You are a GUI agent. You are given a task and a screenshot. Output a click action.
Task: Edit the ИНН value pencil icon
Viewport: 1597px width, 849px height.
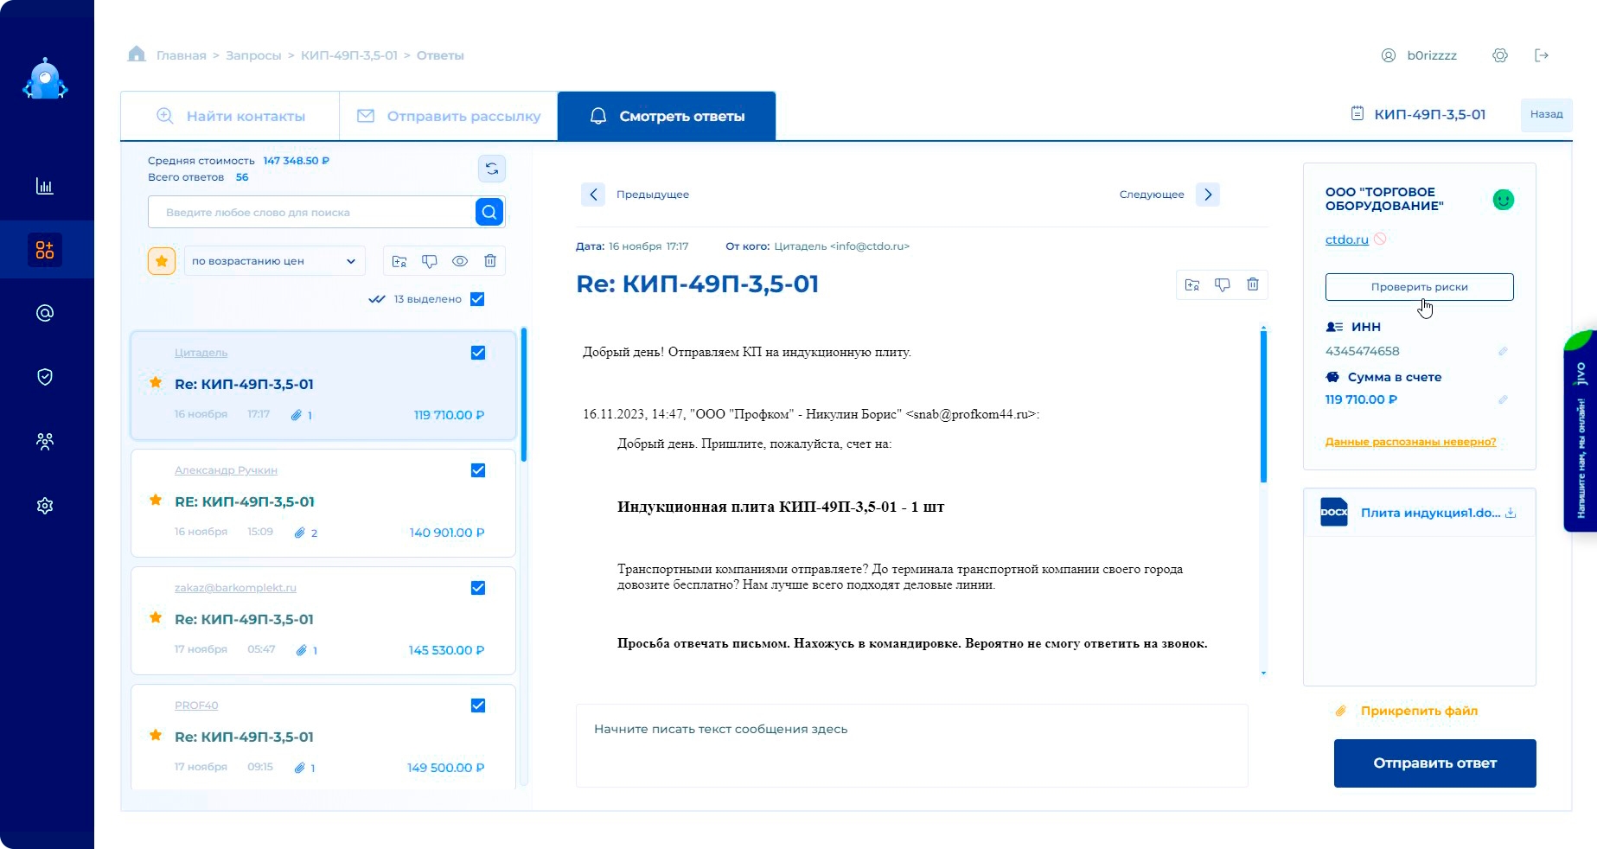tap(1503, 351)
